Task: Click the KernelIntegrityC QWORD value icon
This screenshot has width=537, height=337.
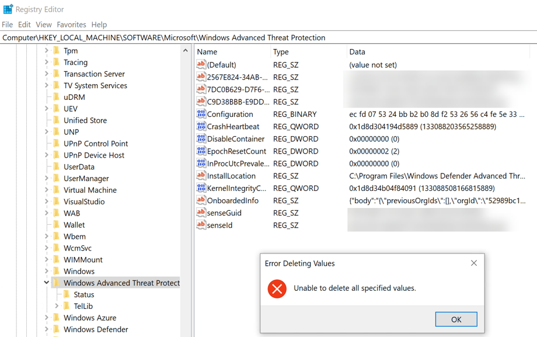Action: 201,188
